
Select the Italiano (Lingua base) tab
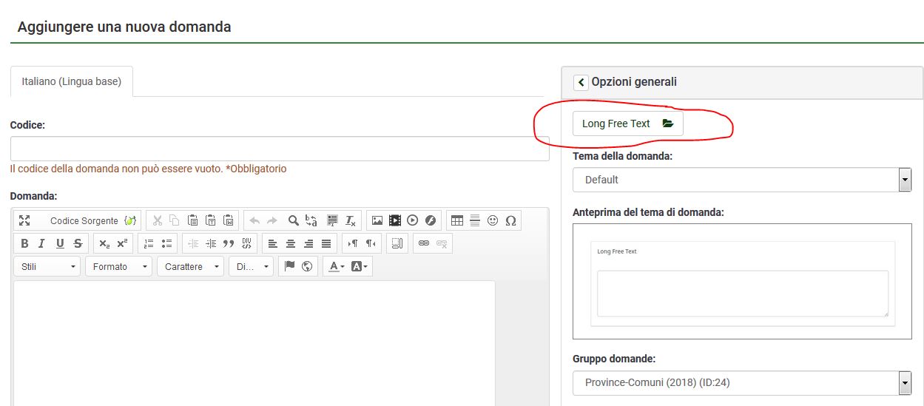(71, 81)
